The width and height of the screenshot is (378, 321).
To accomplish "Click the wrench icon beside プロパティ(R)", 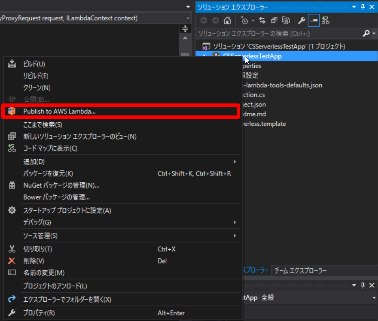I will [x=12, y=313].
